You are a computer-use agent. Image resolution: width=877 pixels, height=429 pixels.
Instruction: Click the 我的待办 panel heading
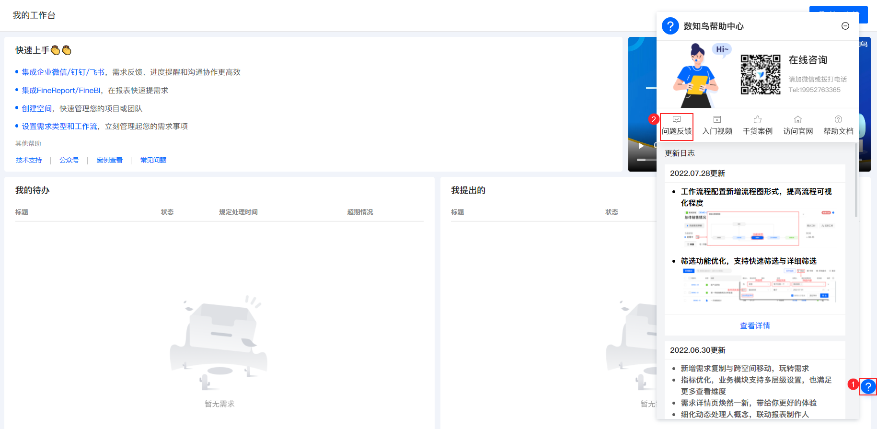(x=33, y=190)
